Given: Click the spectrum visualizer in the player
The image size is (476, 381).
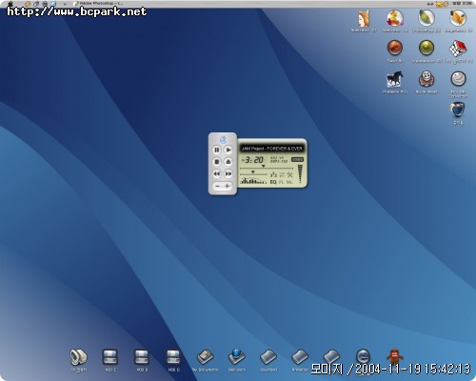Looking at the screenshot, I should tap(253, 181).
